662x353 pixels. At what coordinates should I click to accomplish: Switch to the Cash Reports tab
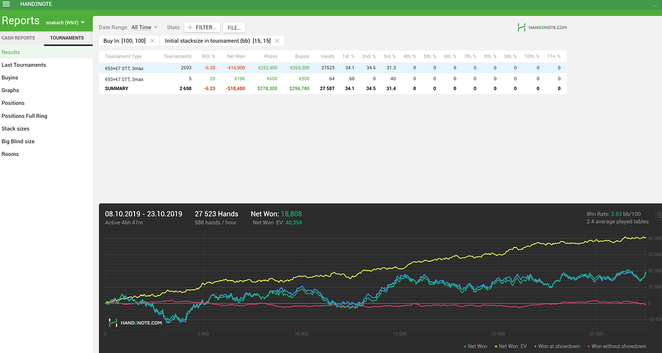tap(18, 38)
